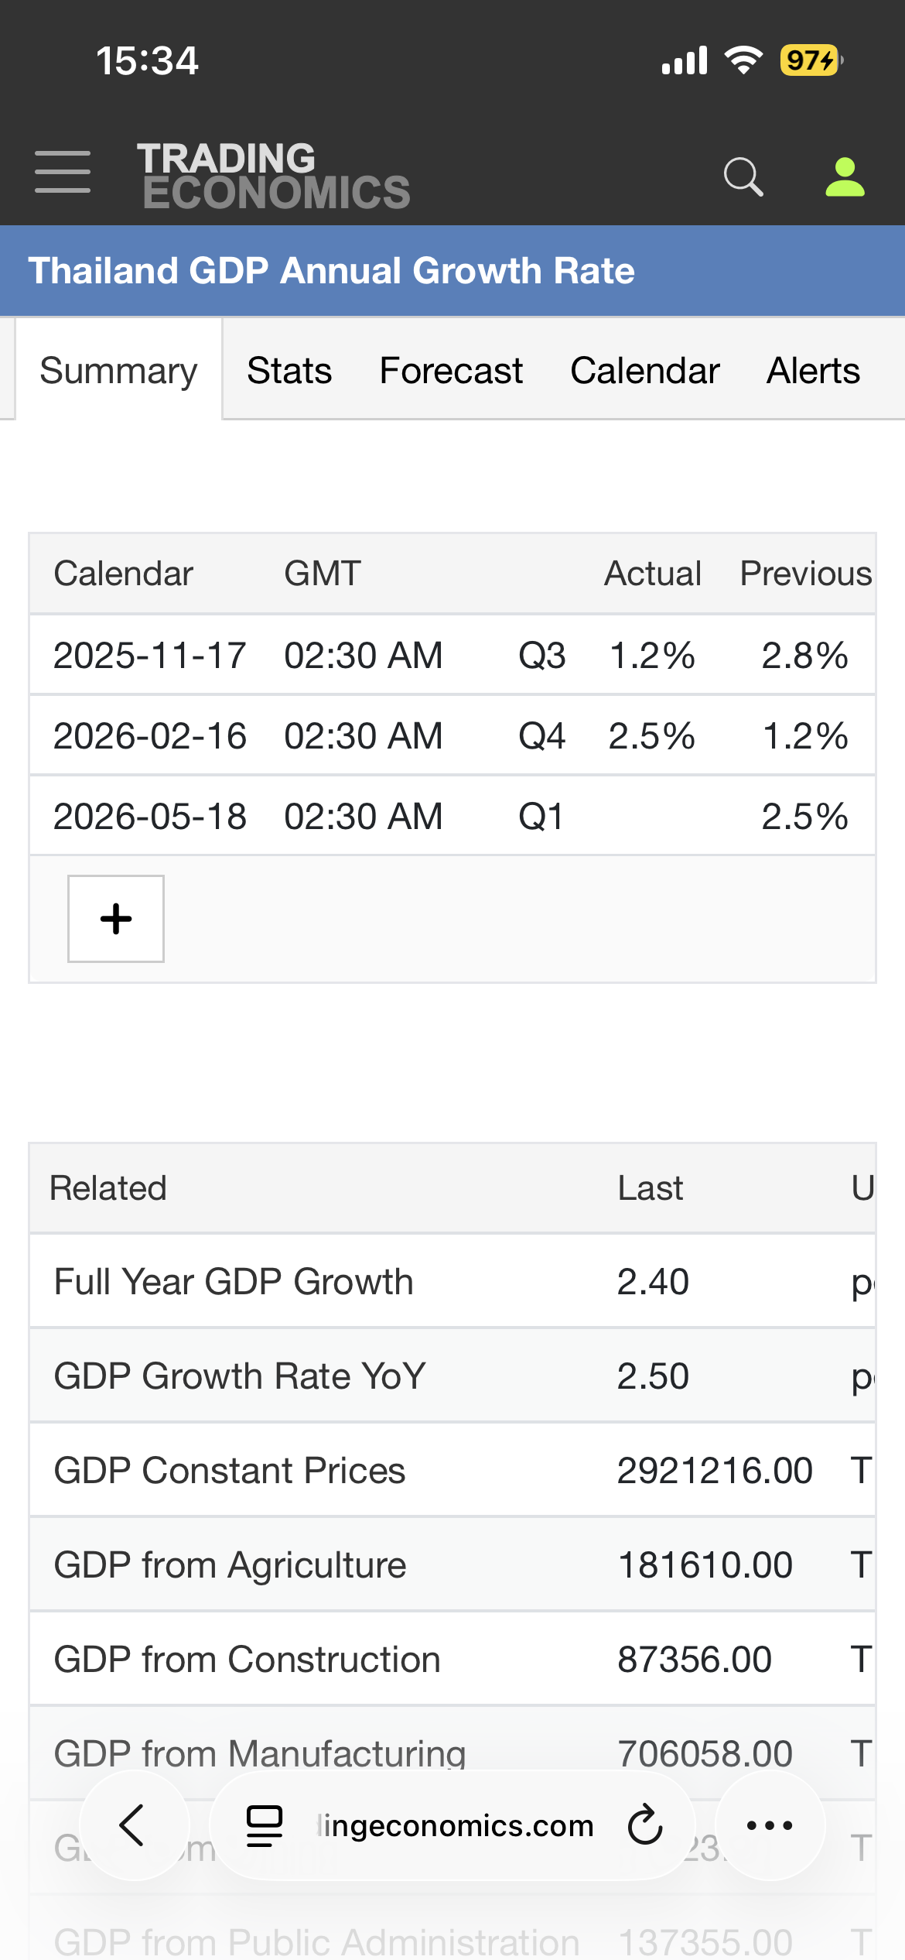Go to the Alerts tab

point(813,371)
